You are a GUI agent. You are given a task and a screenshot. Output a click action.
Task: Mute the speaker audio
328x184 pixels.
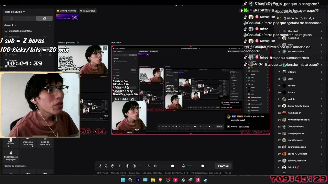tap(155, 166)
